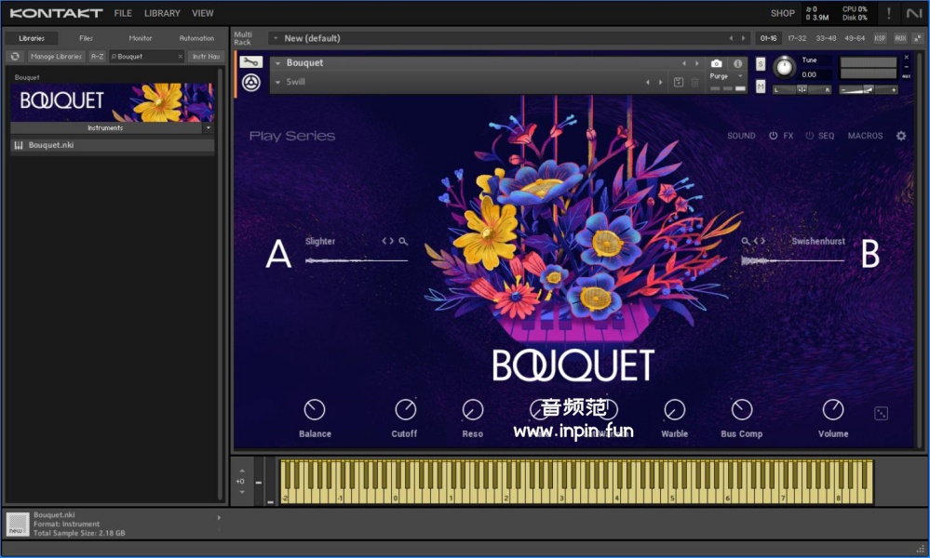Screen dimensions: 930x558
Task: Open sound browser magnifier for layer B
Action: coord(746,241)
